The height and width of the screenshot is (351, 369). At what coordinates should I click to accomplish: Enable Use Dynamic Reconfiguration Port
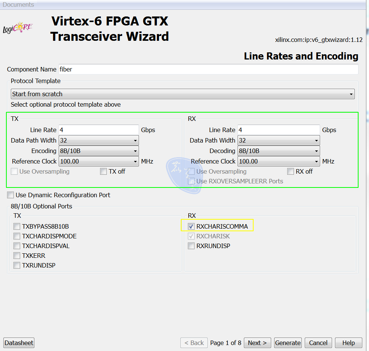point(10,195)
